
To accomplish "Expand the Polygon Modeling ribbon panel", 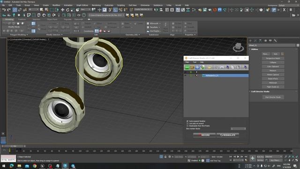I will [19, 35].
